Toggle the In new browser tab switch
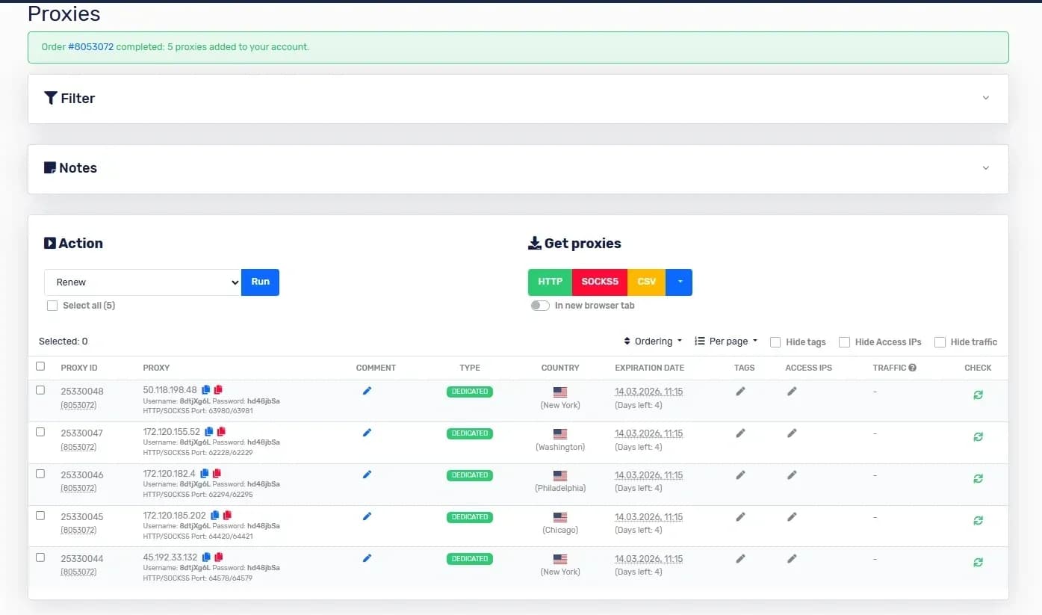1042x615 pixels. [x=540, y=306]
